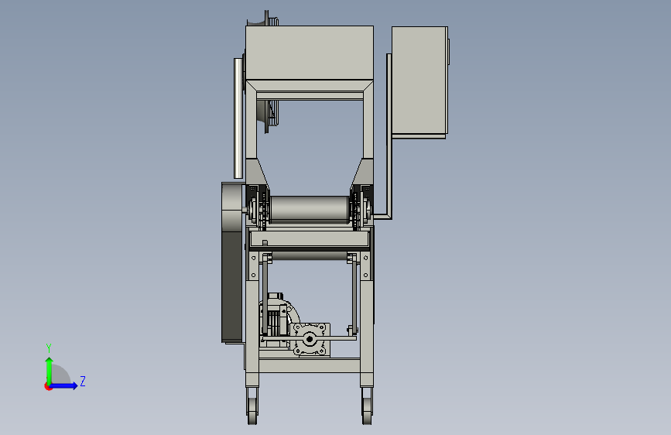Image resolution: width=671 pixels, height=435 pixels.
Task: Select the large control cabinet box on the machine's right
Action: pos(419,81)
